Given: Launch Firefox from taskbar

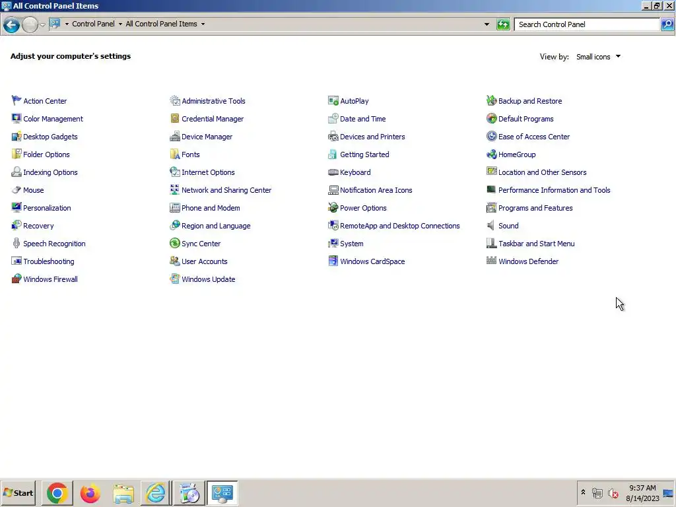Looking at the screenshot, I should click(x=90, y=492).
